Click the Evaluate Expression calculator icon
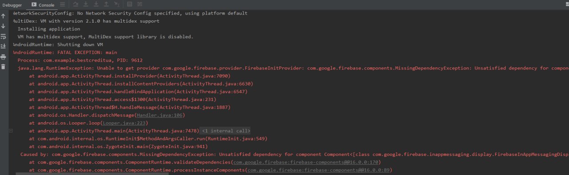569x175 pixels. 129,4
